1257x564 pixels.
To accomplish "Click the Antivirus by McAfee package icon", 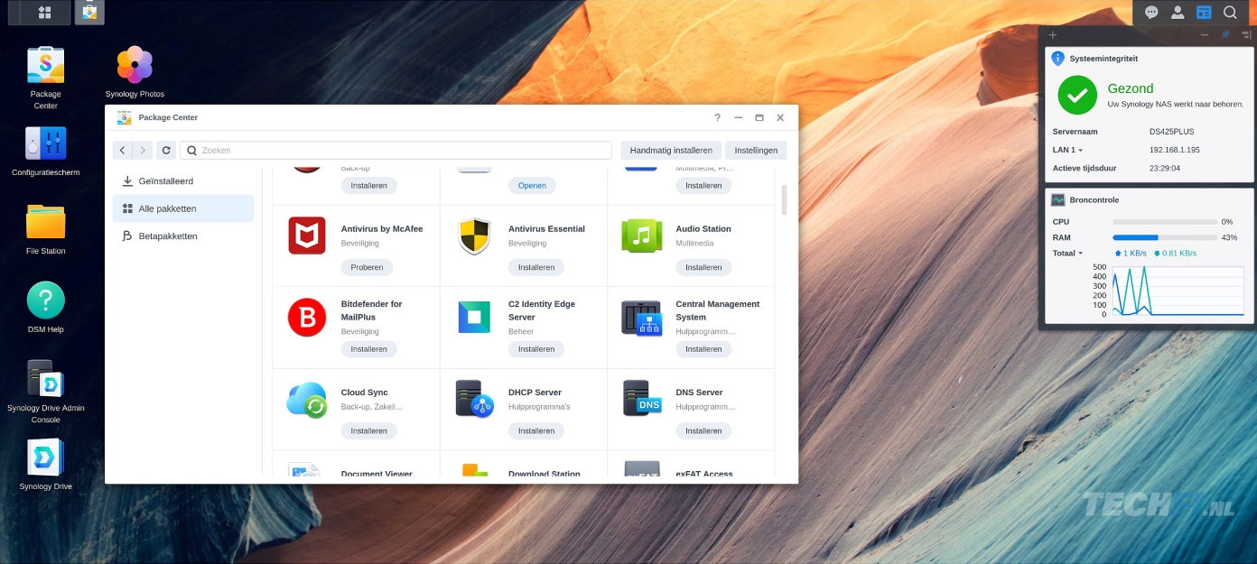I will (307, 236).
